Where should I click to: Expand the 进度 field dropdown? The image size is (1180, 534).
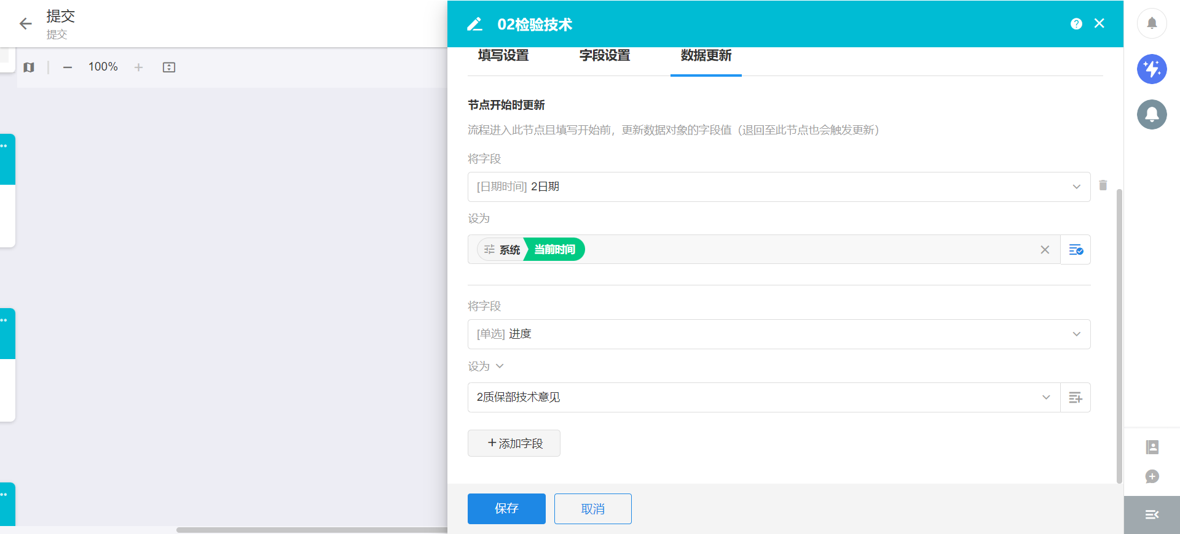tap(1076, 335)
